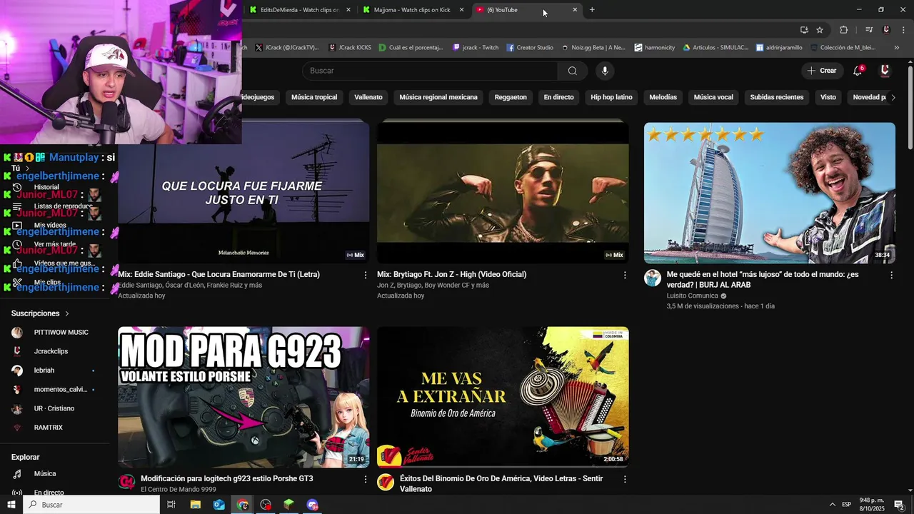
Task: Open the YouTube account avatar menu
Action: 885,71
